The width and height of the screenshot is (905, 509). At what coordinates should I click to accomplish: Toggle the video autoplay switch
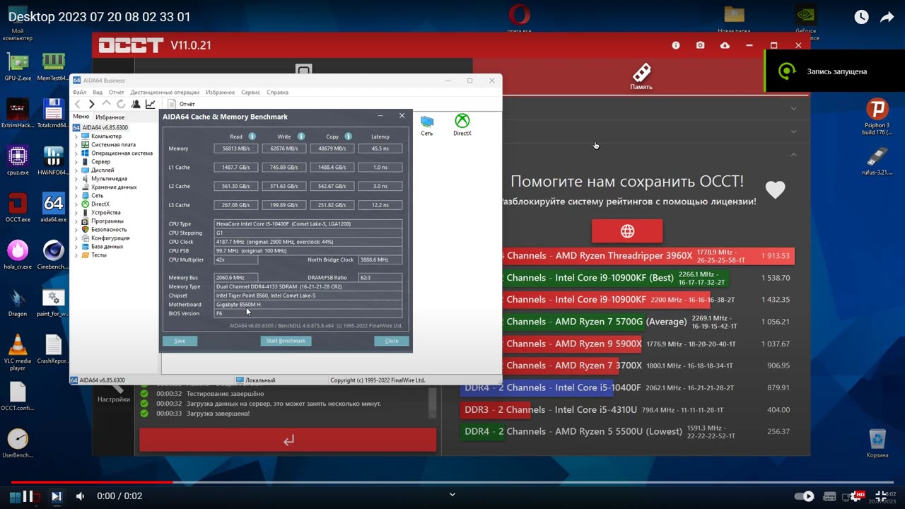coord(804,496)
